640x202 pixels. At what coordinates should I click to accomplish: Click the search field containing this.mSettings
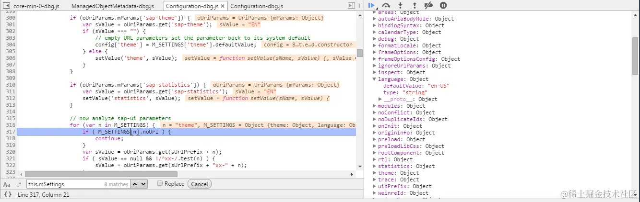pyautogui.click(x=78, y=184)
